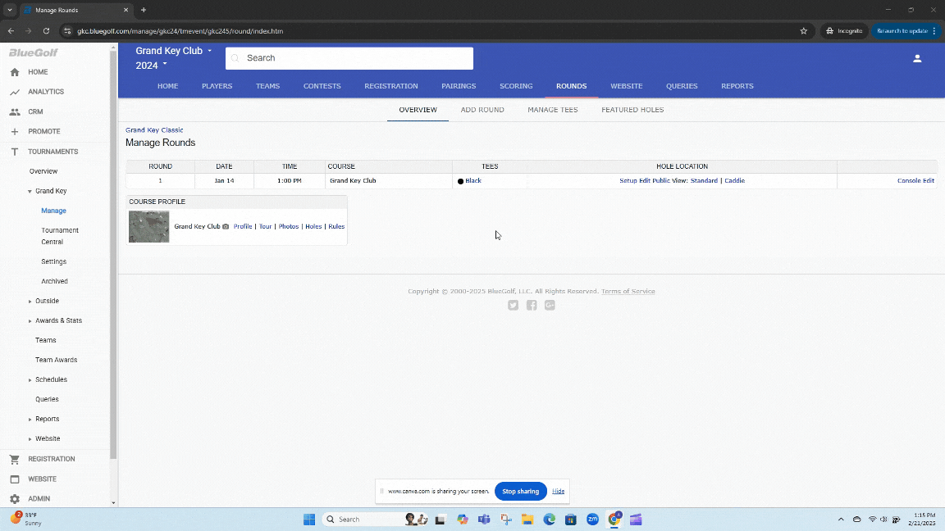The width and height of the screenshot is (945, 531).
Task: Open site information icon in address bar
Action: tap(67, 30)
